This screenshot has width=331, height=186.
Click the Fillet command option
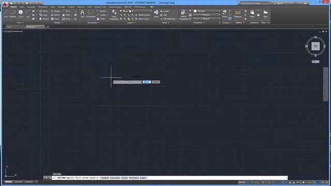coord(125,178)
